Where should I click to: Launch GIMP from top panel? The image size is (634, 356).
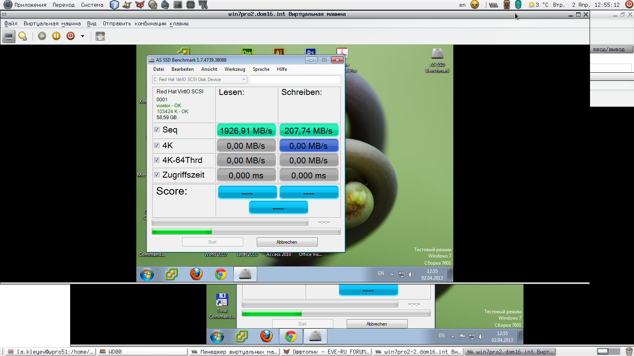127,5
